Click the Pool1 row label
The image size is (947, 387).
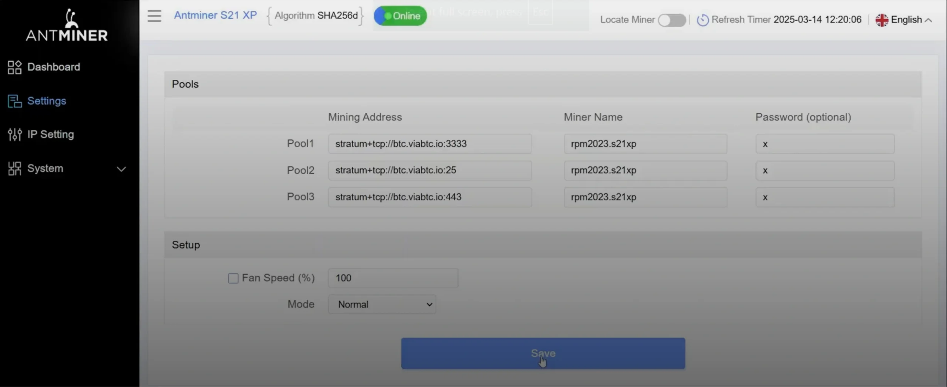coord(300,143)
